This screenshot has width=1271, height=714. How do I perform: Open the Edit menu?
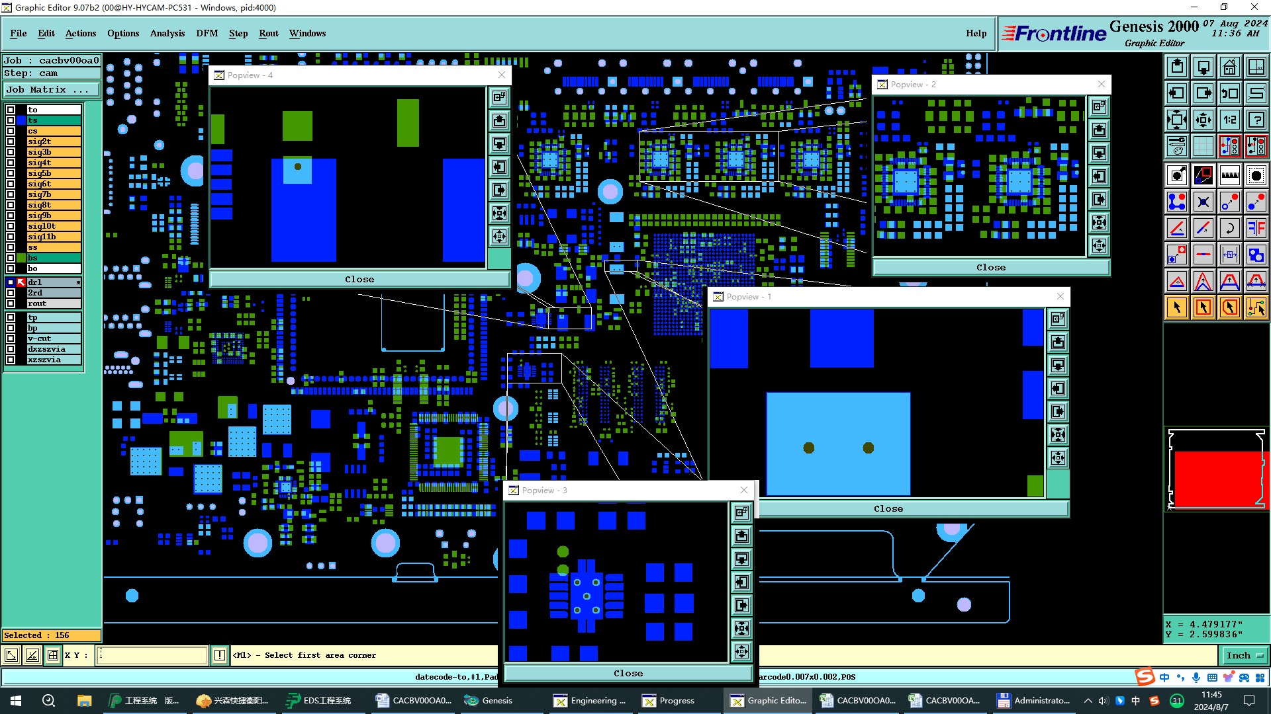coord(46,33)
